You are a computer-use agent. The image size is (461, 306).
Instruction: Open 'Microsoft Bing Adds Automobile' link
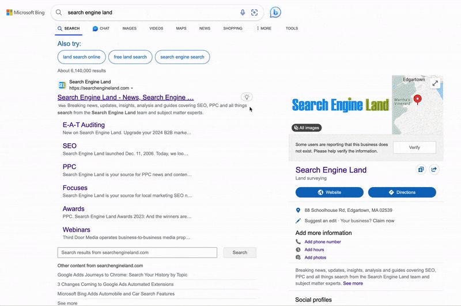pyautogui.click(x=116, y=294)
